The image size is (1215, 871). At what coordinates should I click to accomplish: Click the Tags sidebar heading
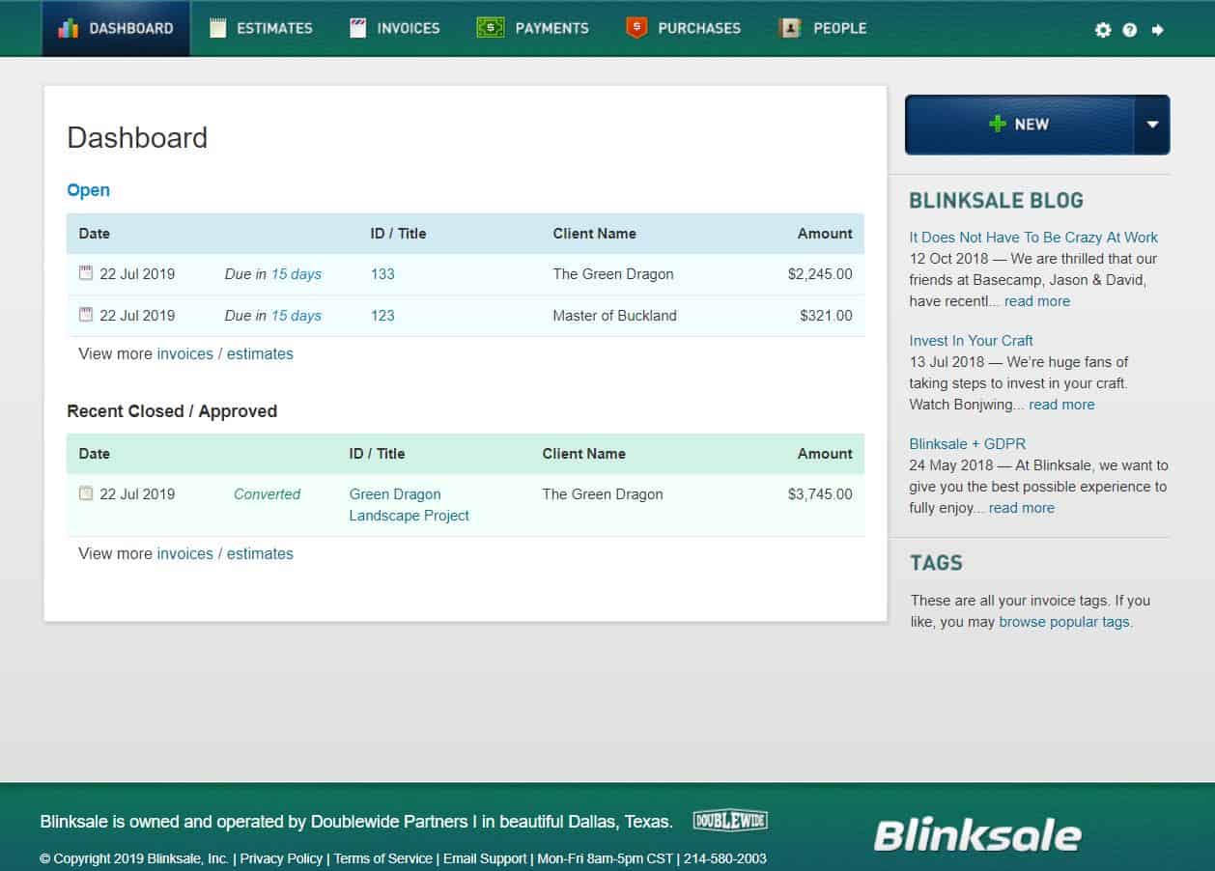click(x=936, y=563)
